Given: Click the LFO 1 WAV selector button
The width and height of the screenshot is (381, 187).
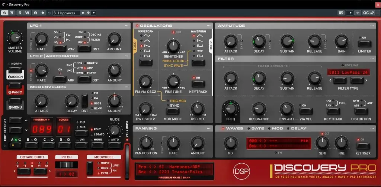Looking at the screenshot, I should point(60,49).
